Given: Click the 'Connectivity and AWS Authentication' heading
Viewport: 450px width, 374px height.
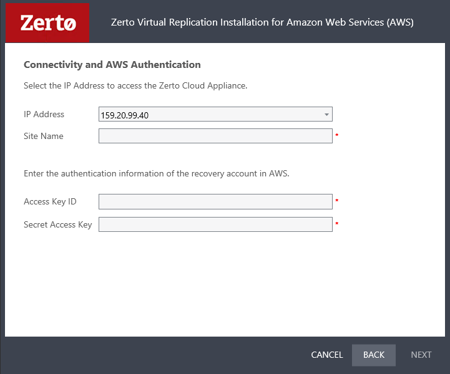Looking at the screenshot, I should tap(112, 65).
